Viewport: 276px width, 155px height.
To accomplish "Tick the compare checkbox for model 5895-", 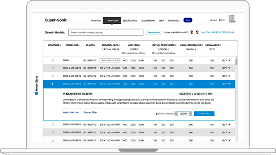I will pos(52,60).
